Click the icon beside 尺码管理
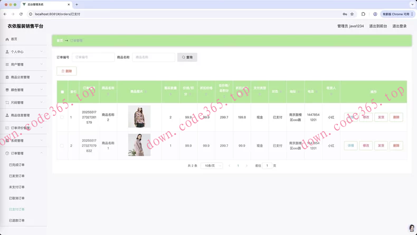417x235 pixels. tap(7, 102)
